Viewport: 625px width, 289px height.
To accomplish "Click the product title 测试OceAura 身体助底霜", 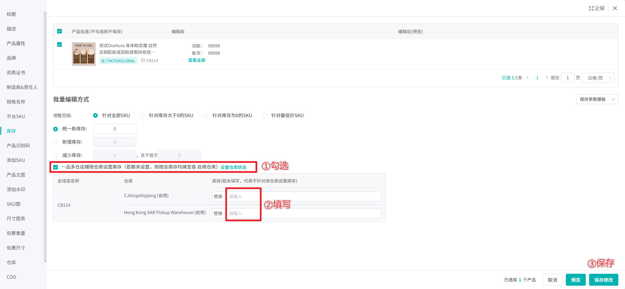I will [128, 49].
